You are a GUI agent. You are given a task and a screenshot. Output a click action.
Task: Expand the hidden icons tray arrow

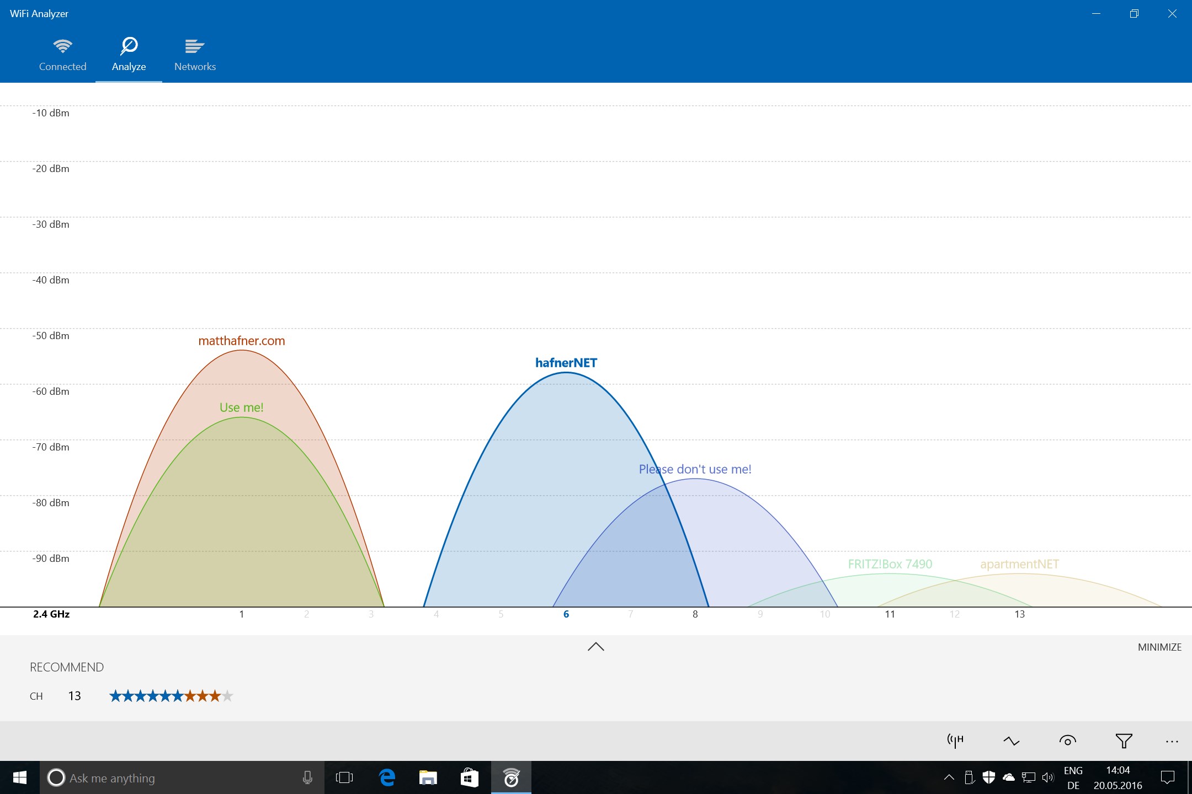948,777
